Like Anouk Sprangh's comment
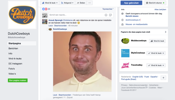The height and width of the screenshot is (100, 175). (x=51, y=26)
